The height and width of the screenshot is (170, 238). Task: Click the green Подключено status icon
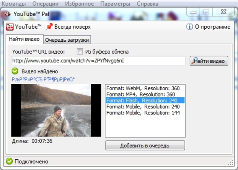[9, 161]
